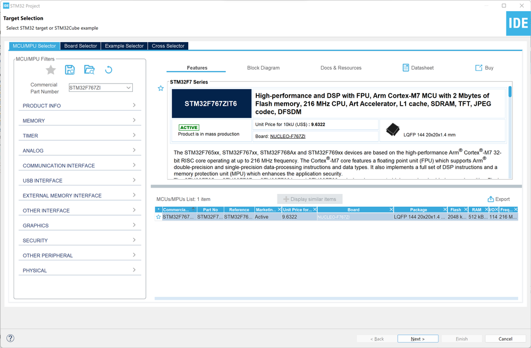Open NUCLEO-F767ZI link in list row

pos(334,217)
